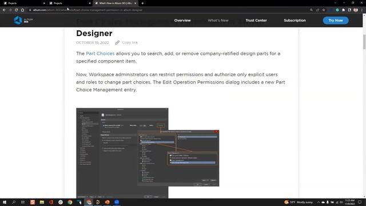Image resolution: width=366 pixels, height=206 pixels.
Task: Open a new browser tab
Action: tap(142, 3)
